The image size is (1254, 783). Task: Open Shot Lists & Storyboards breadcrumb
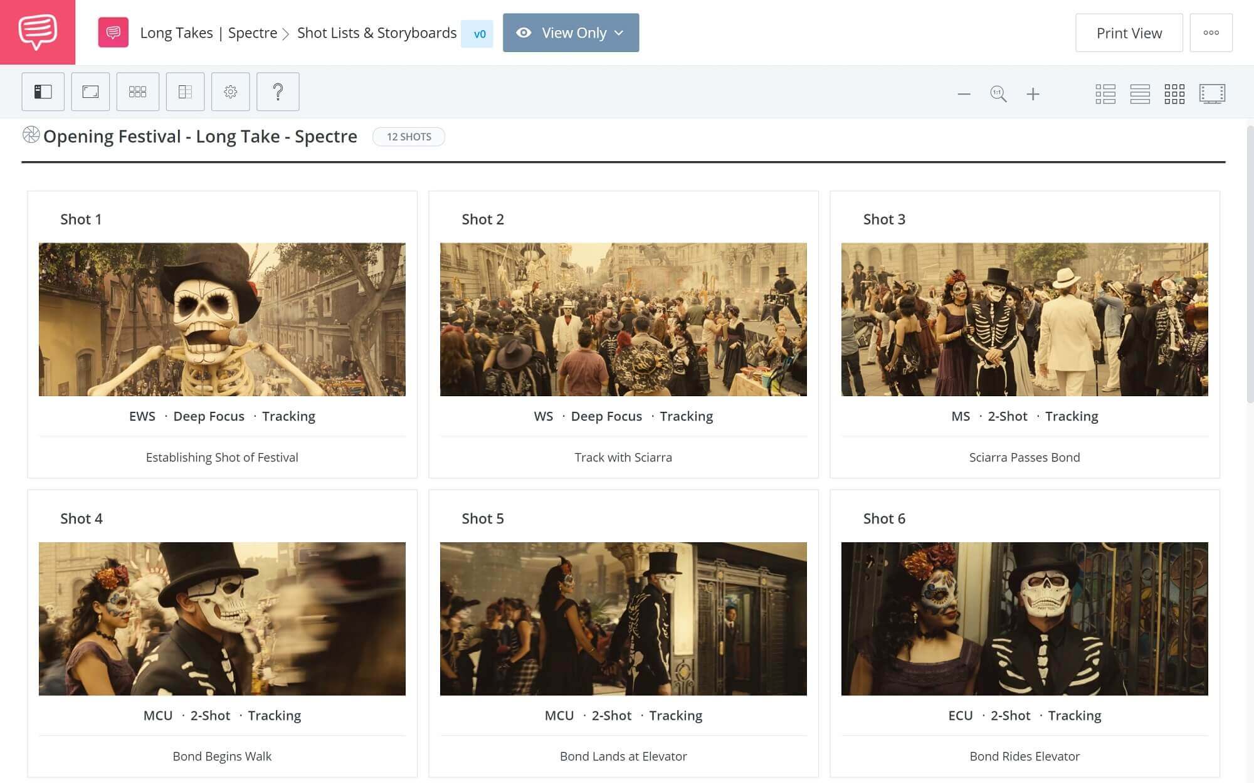click(377, 33)
